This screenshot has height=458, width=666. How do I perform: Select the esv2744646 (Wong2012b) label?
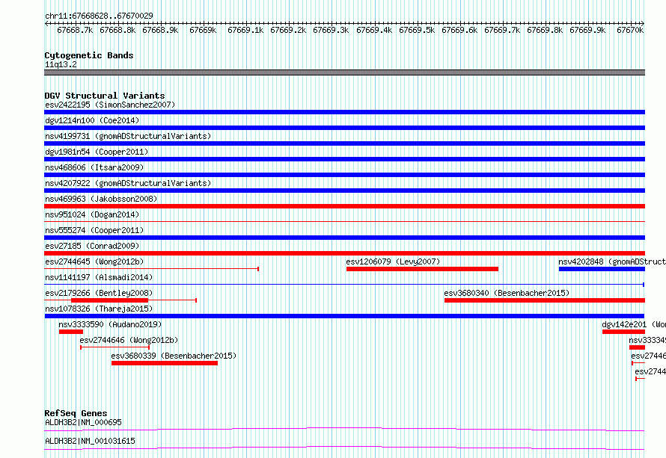pyautogui.click(x=129, y=340)
